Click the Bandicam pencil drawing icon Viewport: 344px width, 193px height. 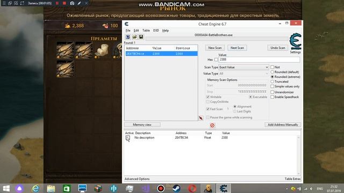pos(79,3)
